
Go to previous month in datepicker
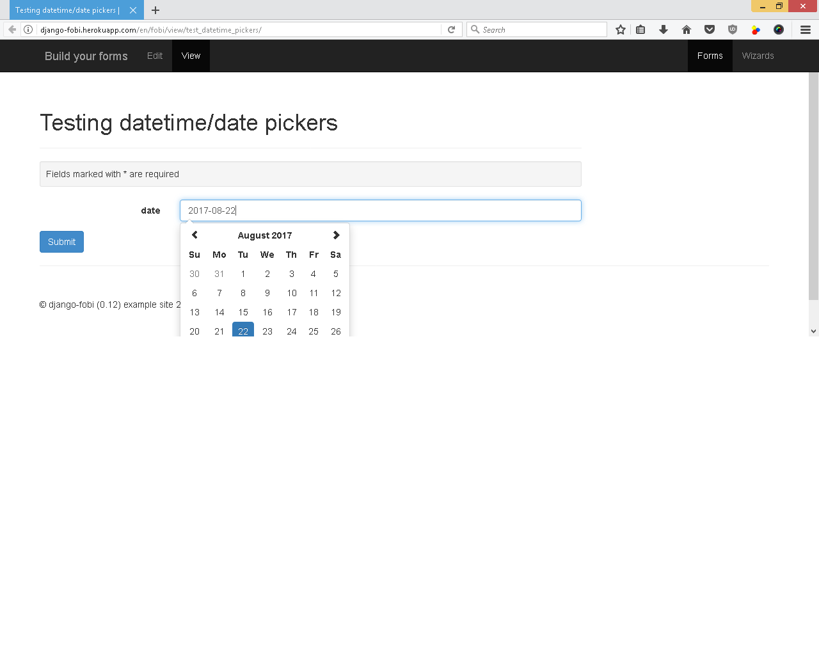pyautogui.click(x=195, y=235)
